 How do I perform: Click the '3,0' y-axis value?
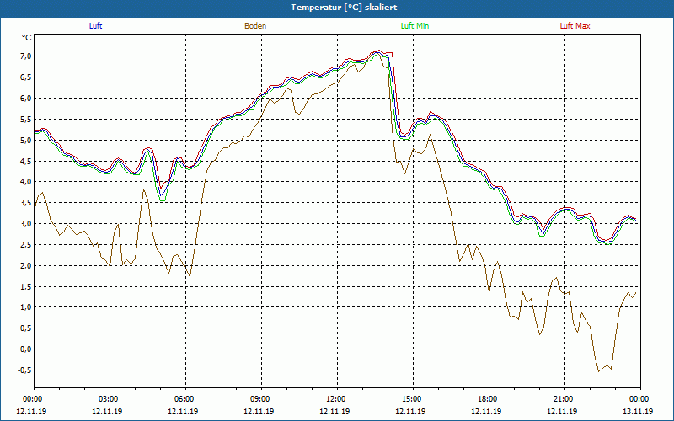[26, 224]
